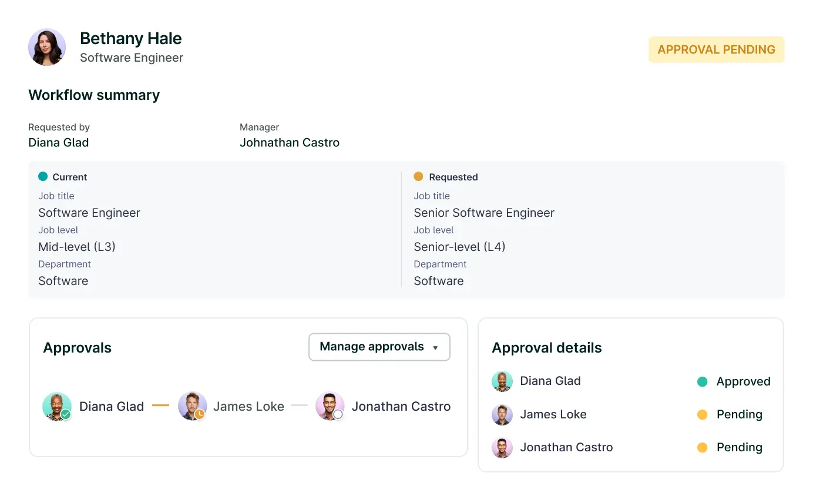
Task: Click orange clock pending badge on James
Action: click(x=200, y=414)
